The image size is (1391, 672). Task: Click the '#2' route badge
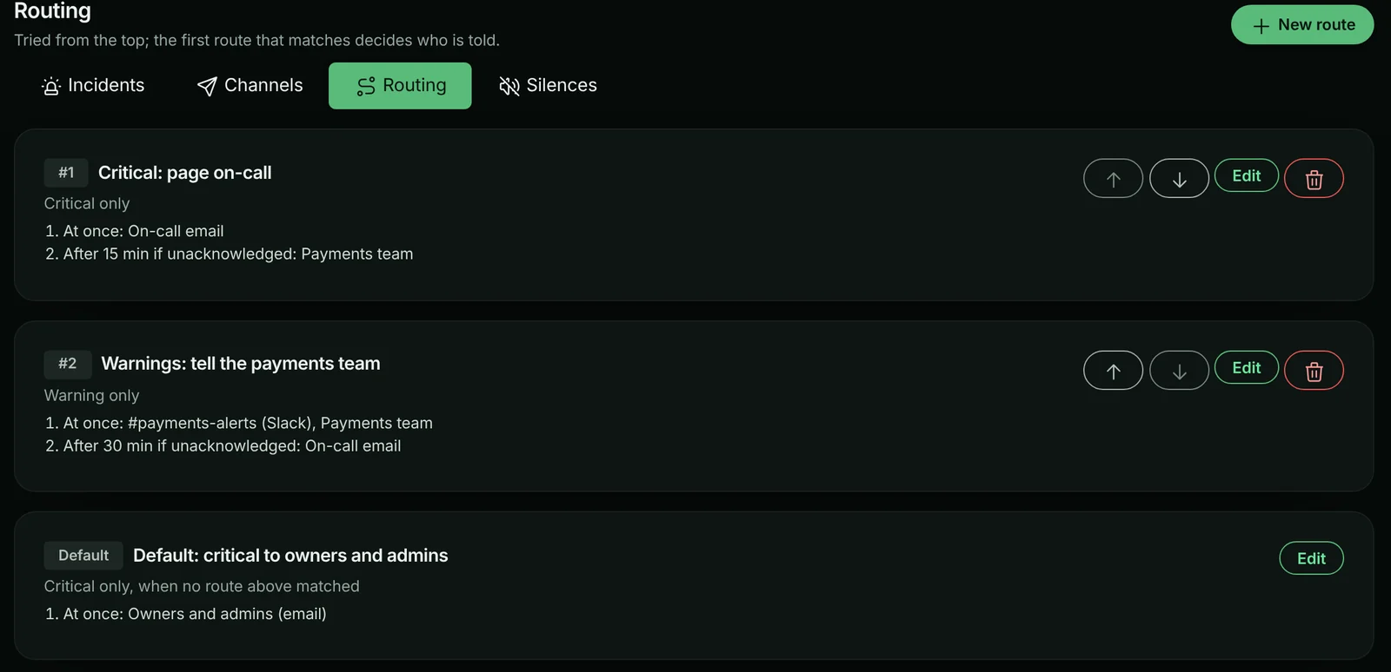point(68,364)
